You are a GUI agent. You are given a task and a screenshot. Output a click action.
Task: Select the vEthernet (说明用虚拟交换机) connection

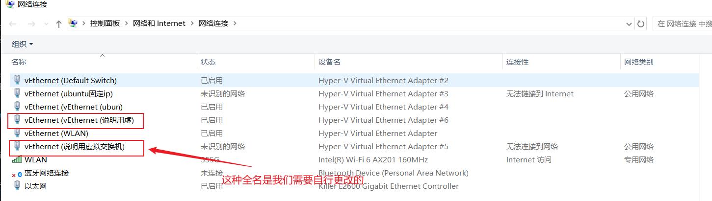pos(75,147)
